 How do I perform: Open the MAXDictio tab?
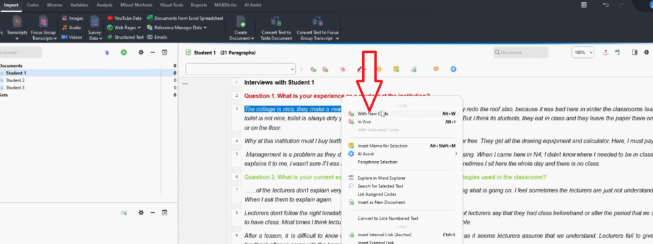pos(225,5)
